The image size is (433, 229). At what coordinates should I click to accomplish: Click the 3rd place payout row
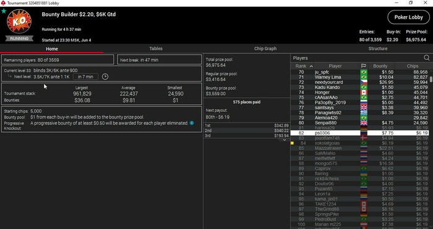click(246, 136)
